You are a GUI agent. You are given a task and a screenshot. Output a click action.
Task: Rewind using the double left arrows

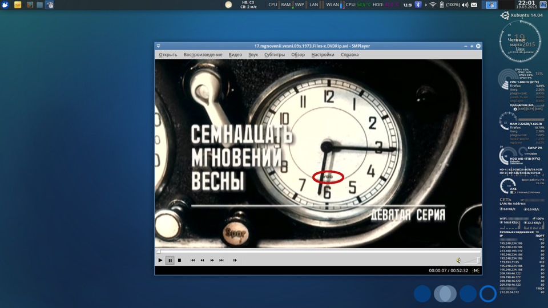202,260
